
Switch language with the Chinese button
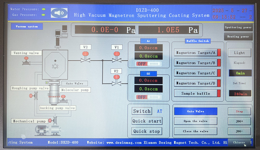239,142
